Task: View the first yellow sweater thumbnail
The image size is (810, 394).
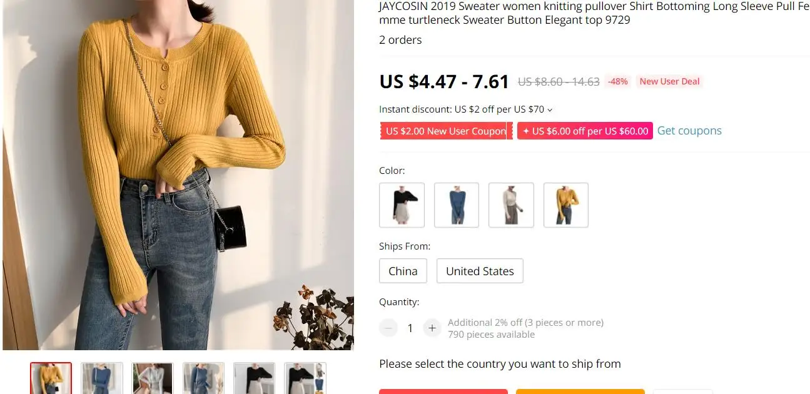Action: pyautogui.click(x=51, y=378)
